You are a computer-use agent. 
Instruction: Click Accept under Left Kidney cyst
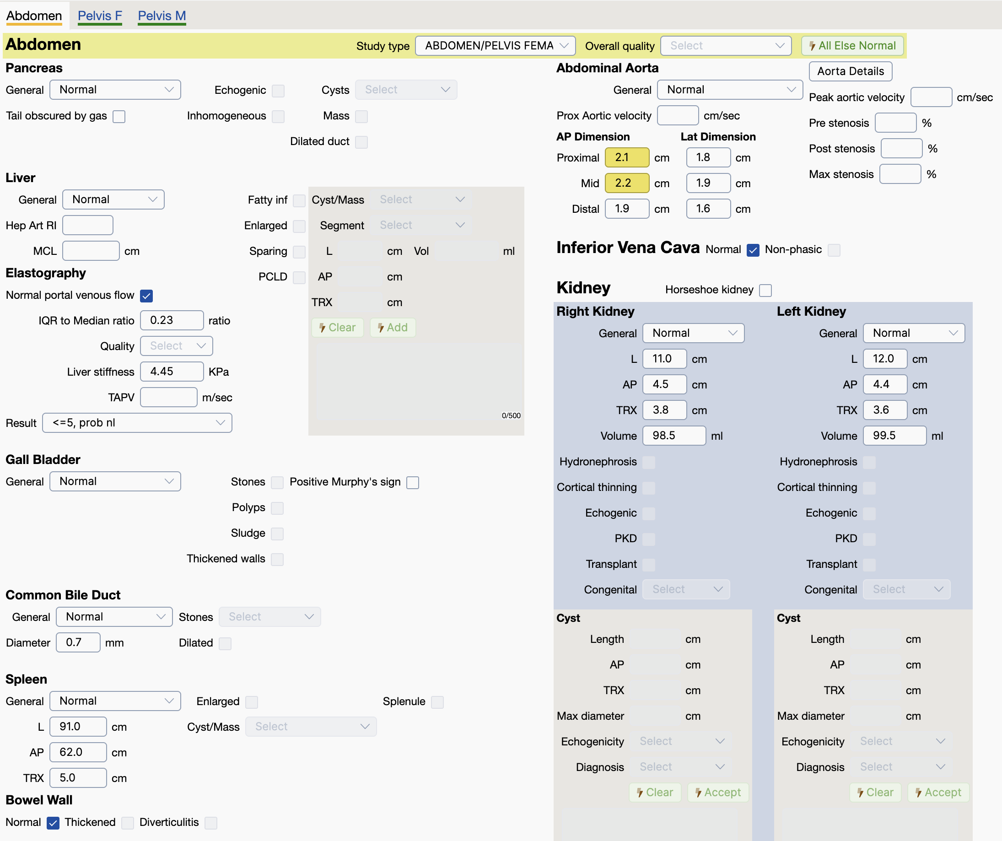[x=938, y=792]
